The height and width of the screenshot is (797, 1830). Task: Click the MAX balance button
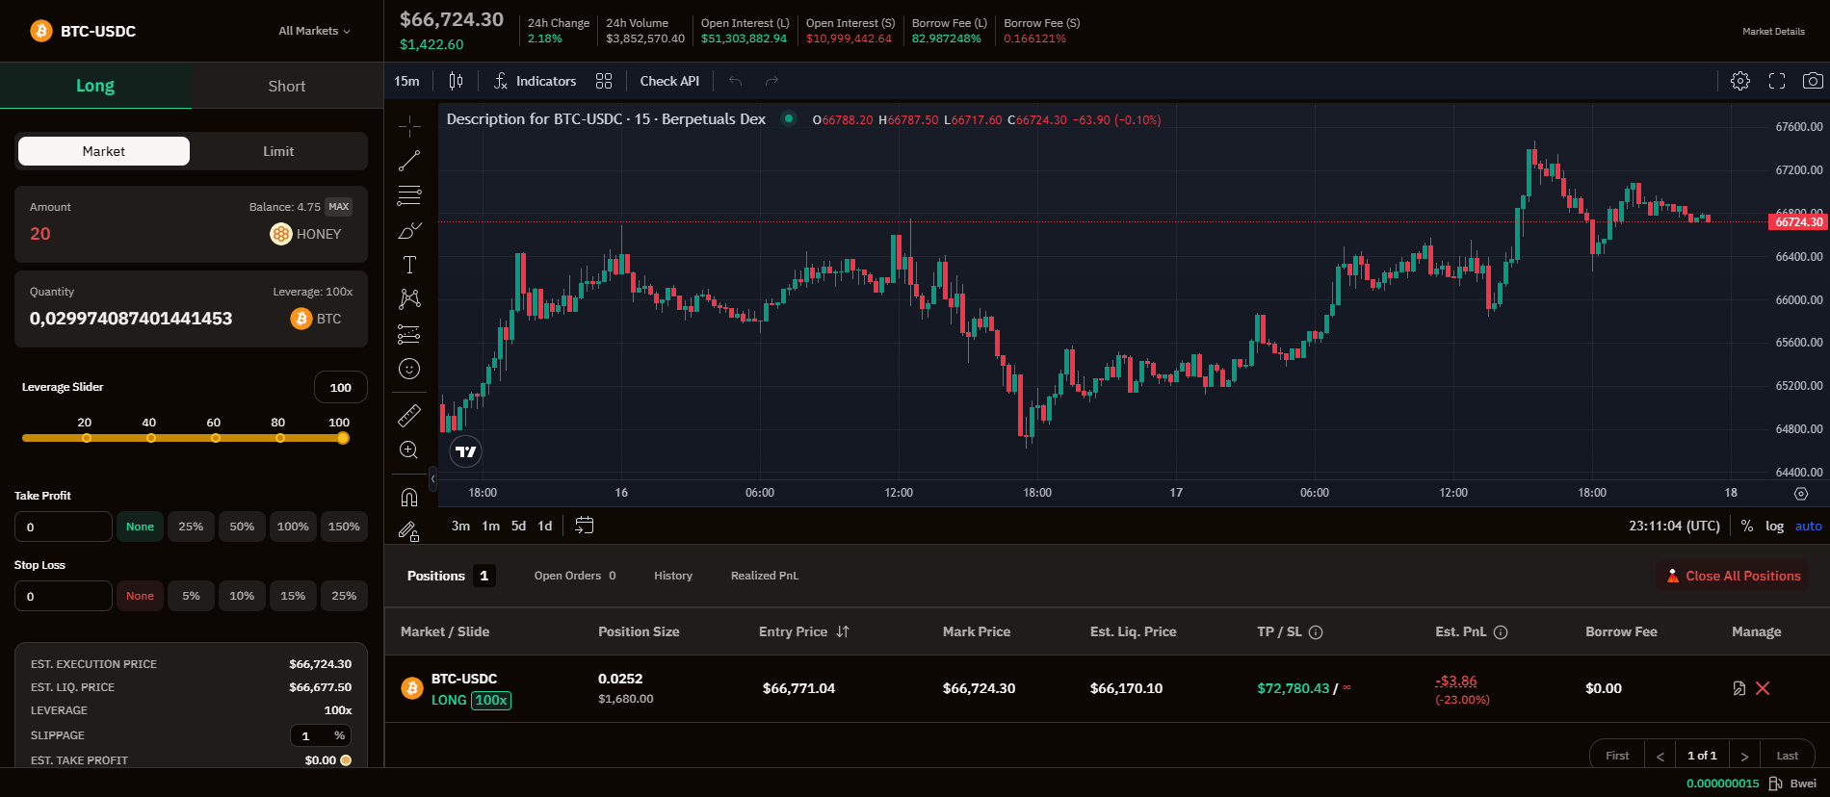point(339,207)
